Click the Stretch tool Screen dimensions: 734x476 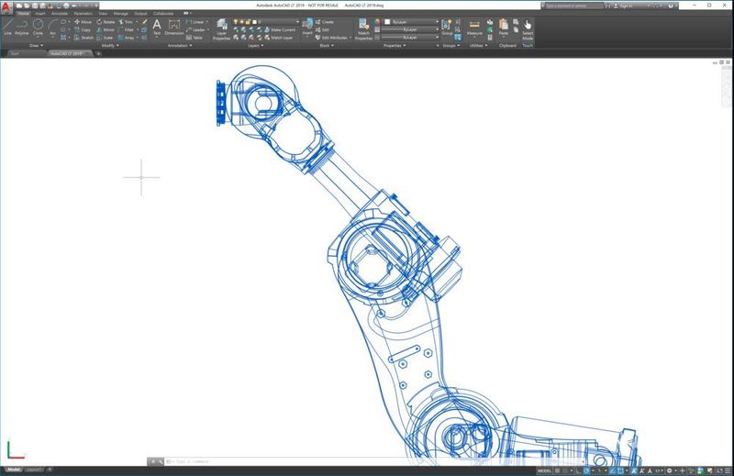pyautogui.click(x=83, y=38)
